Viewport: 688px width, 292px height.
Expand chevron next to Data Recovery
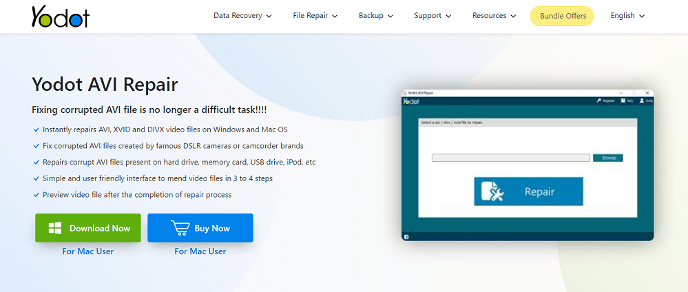[x=269, y=17]
